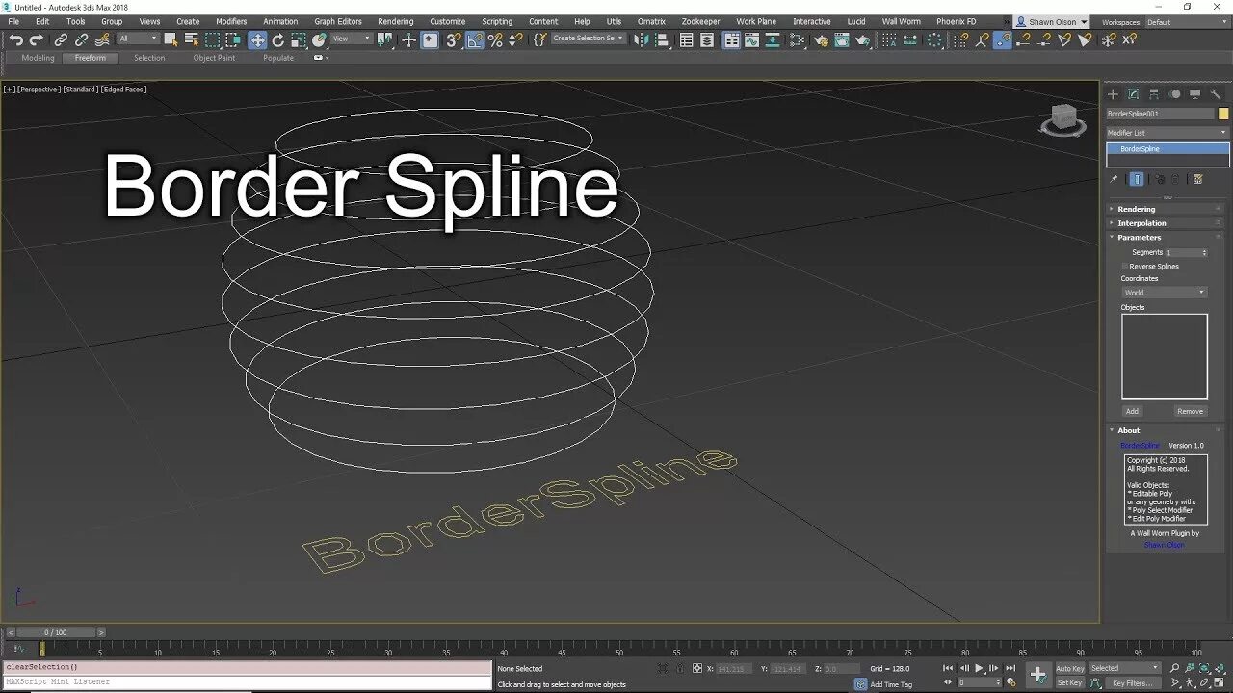Click the Set Keys large plus button
This screenshot has width=1233, height=693.
(1037, 675)
